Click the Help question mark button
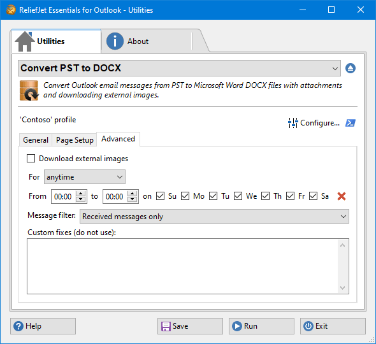The image size is (376, 344). [43, 326]
